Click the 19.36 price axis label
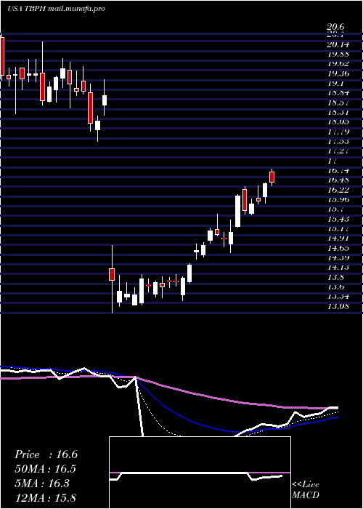 (x=338, y=73)
